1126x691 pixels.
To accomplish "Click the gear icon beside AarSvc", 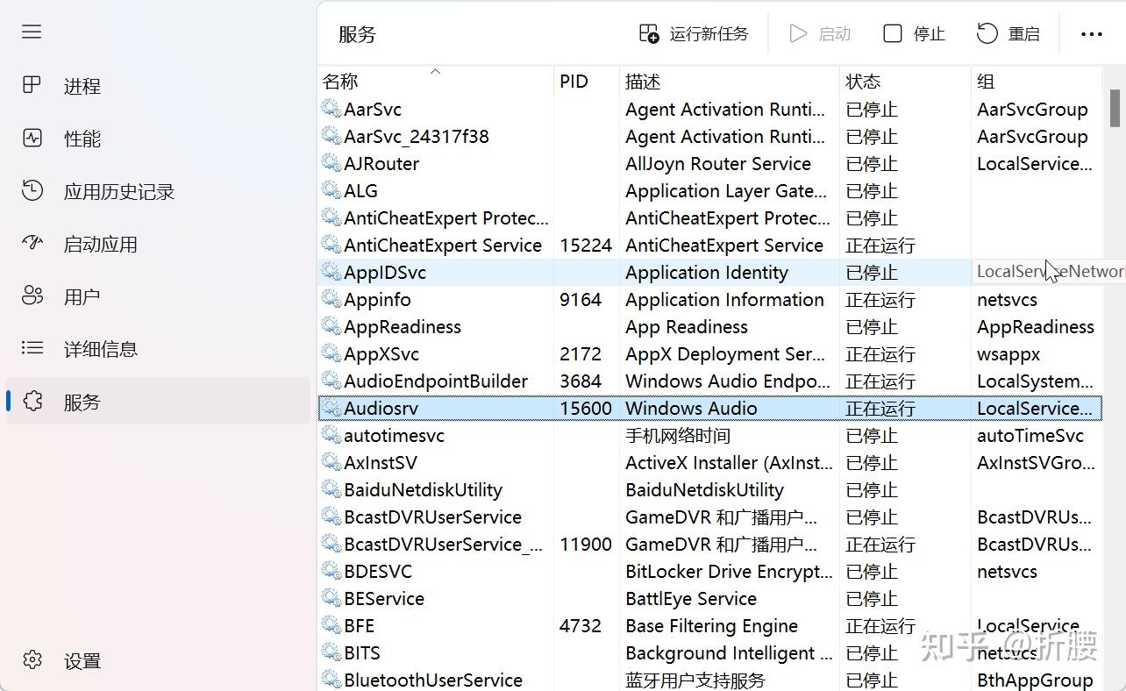I will [331, 109].
